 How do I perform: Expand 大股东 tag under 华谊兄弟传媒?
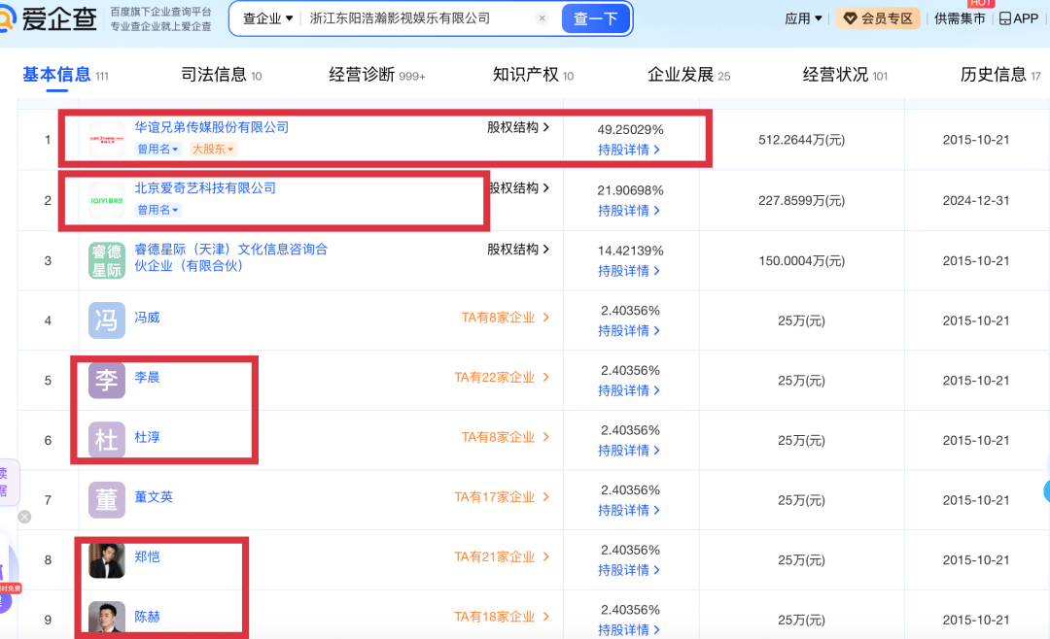(x=213, y=149)
